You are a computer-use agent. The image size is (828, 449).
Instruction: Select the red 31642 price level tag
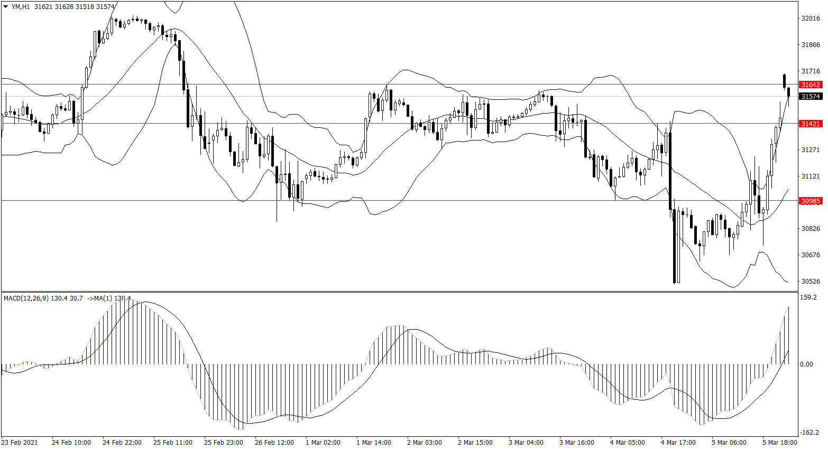coord(810,85)
